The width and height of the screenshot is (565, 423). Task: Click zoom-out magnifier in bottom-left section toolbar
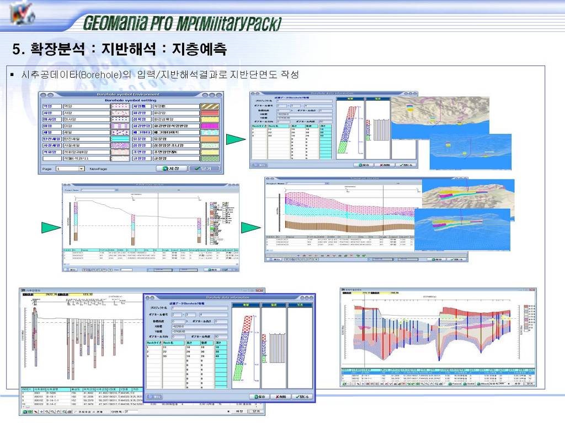52,411
